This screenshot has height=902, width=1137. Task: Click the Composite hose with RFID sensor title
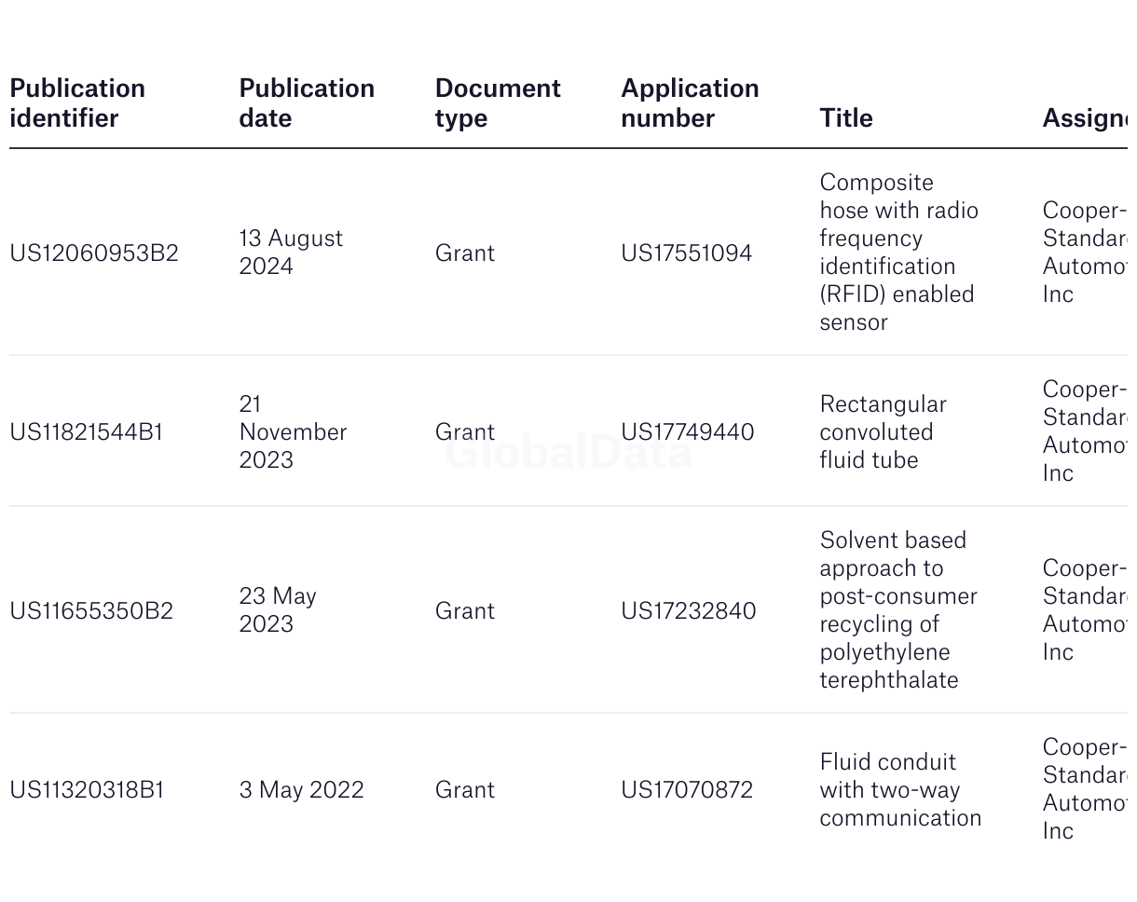898,253
